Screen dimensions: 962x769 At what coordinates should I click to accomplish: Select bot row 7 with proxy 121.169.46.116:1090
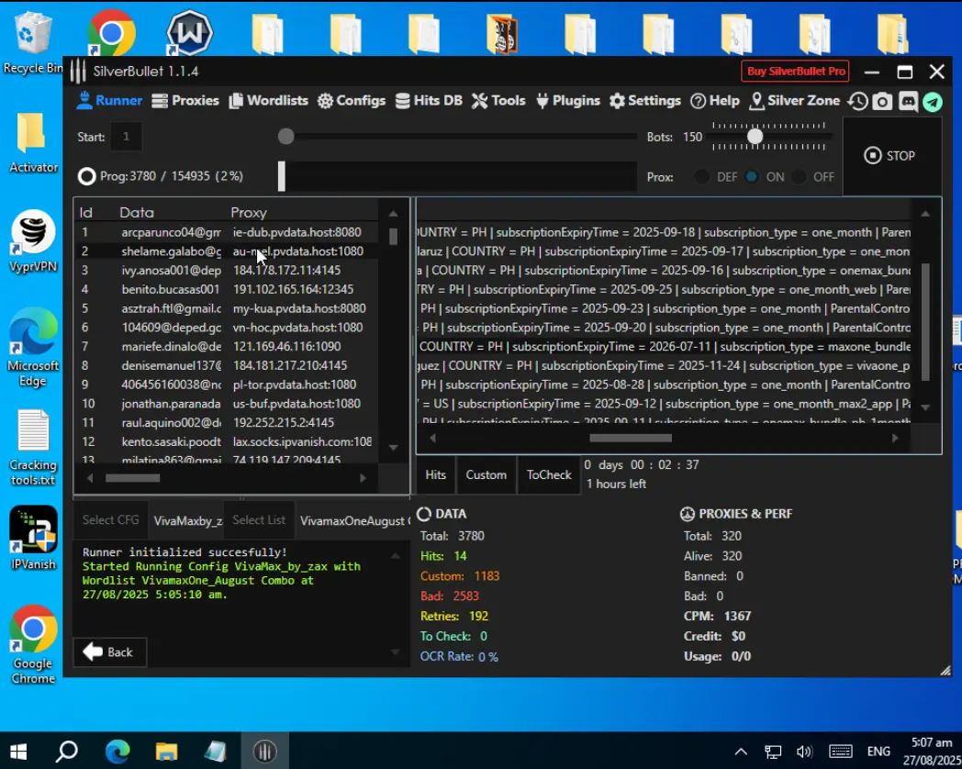pyautogui.click(x=227, y=347)
